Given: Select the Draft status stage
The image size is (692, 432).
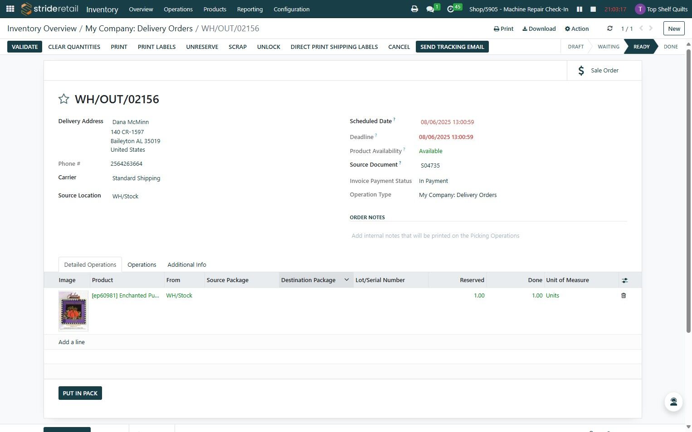Looking at the screenshot, I should [576, 47].
